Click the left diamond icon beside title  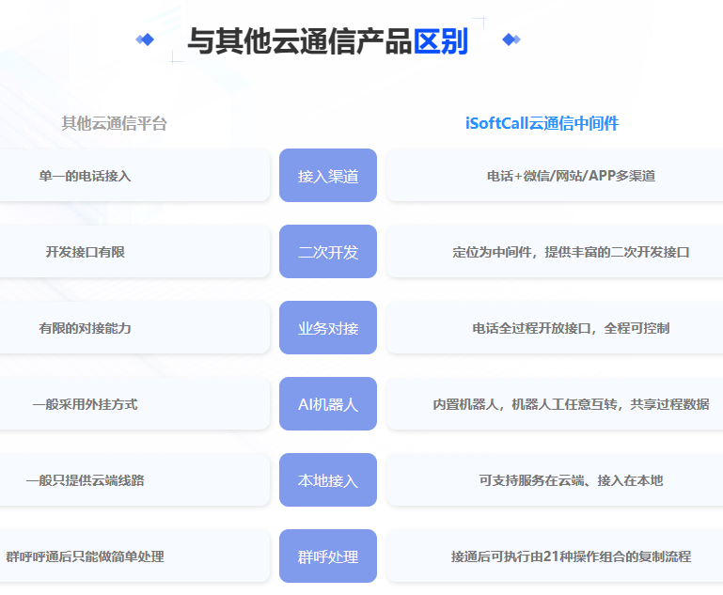[x=145, y=39]
